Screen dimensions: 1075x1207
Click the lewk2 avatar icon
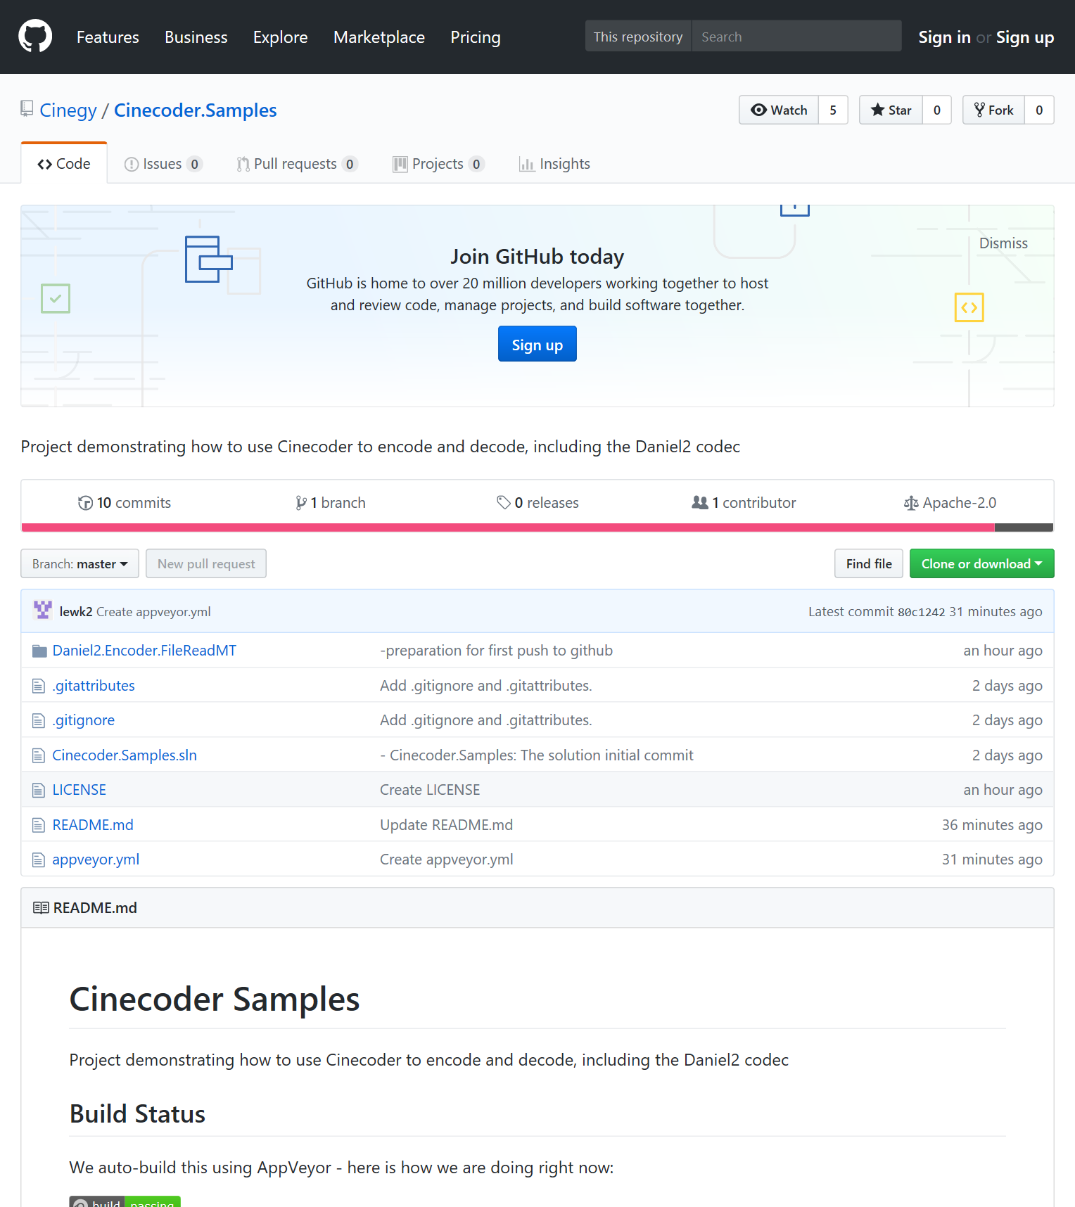click(43, 610)
